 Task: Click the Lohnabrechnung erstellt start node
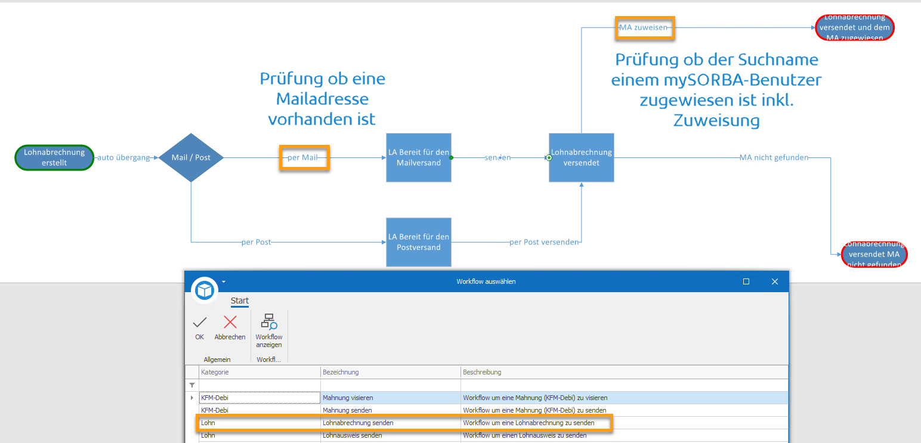(54, 157)
